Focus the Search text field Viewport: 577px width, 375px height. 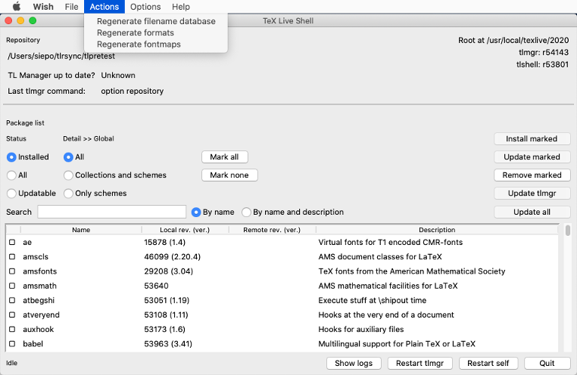[x=112, y=212]
